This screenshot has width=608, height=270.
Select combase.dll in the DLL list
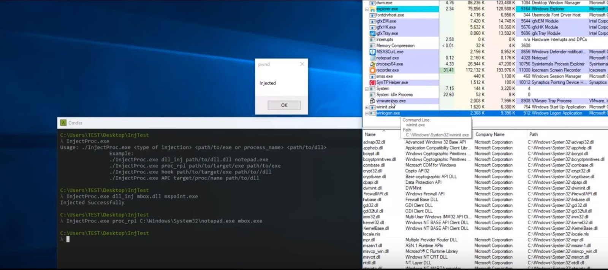pyautogui.click(x=374, y=165)
